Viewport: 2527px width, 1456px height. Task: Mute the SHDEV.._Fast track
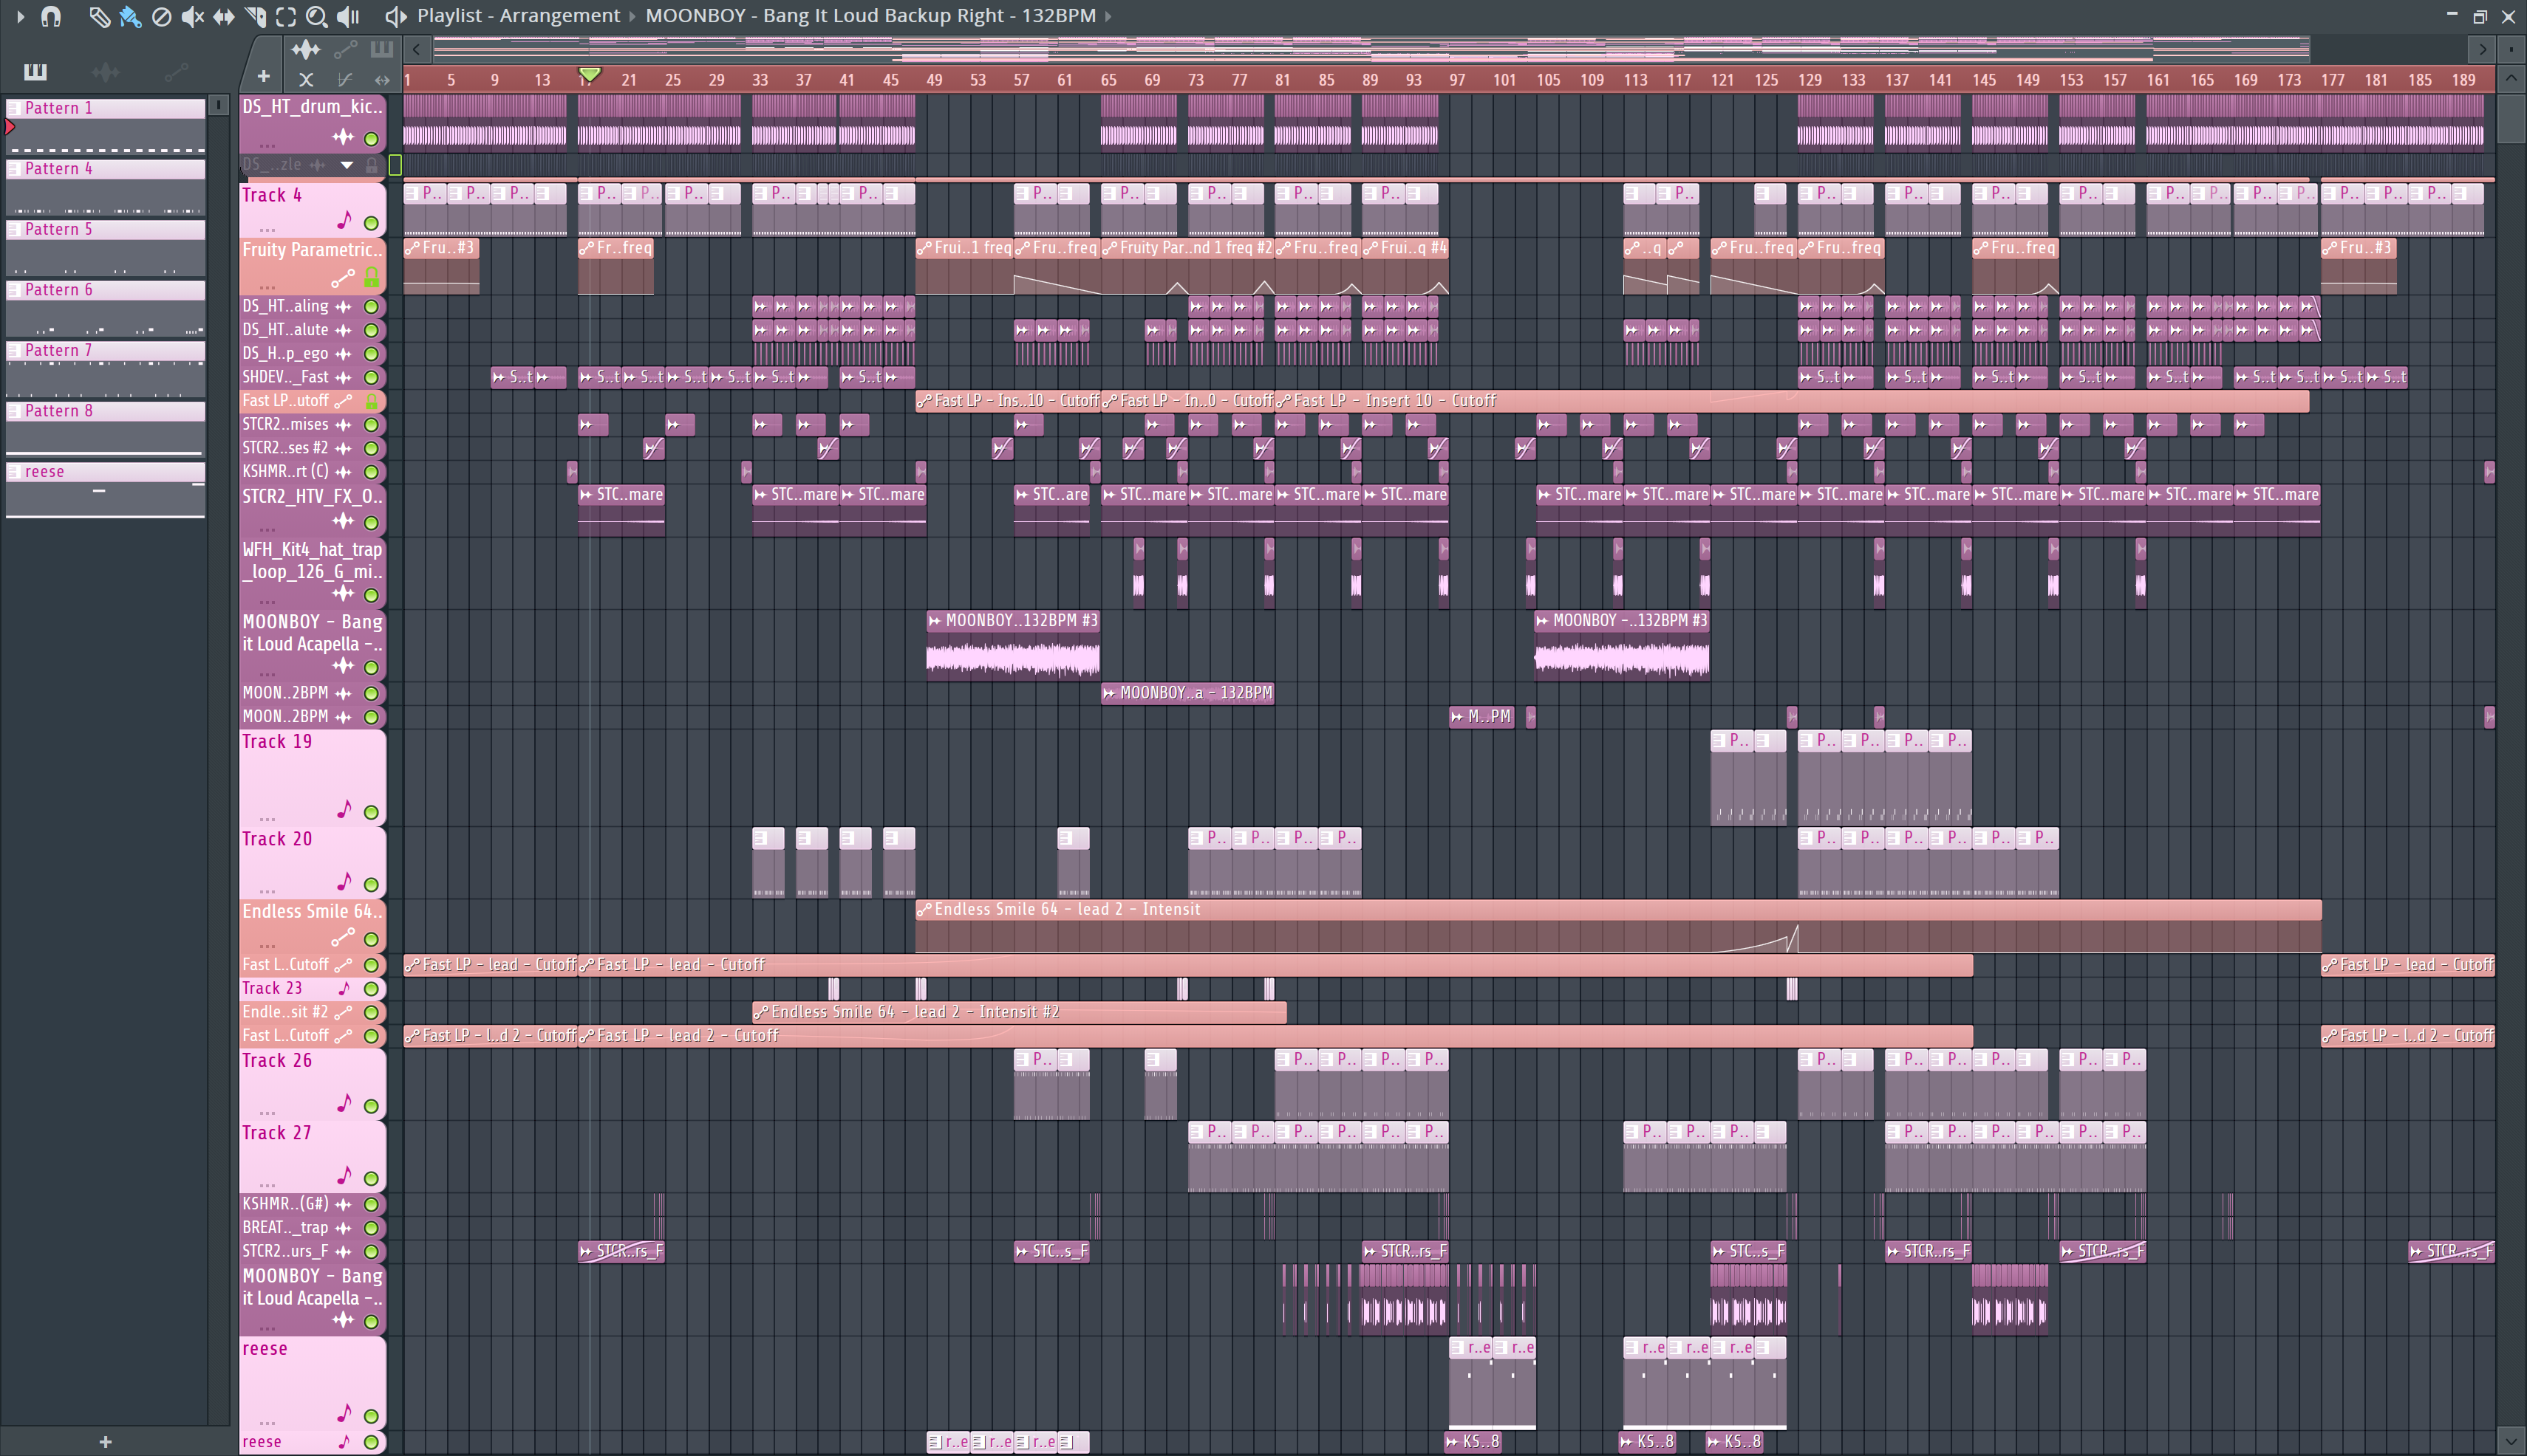tap(372, 378)
